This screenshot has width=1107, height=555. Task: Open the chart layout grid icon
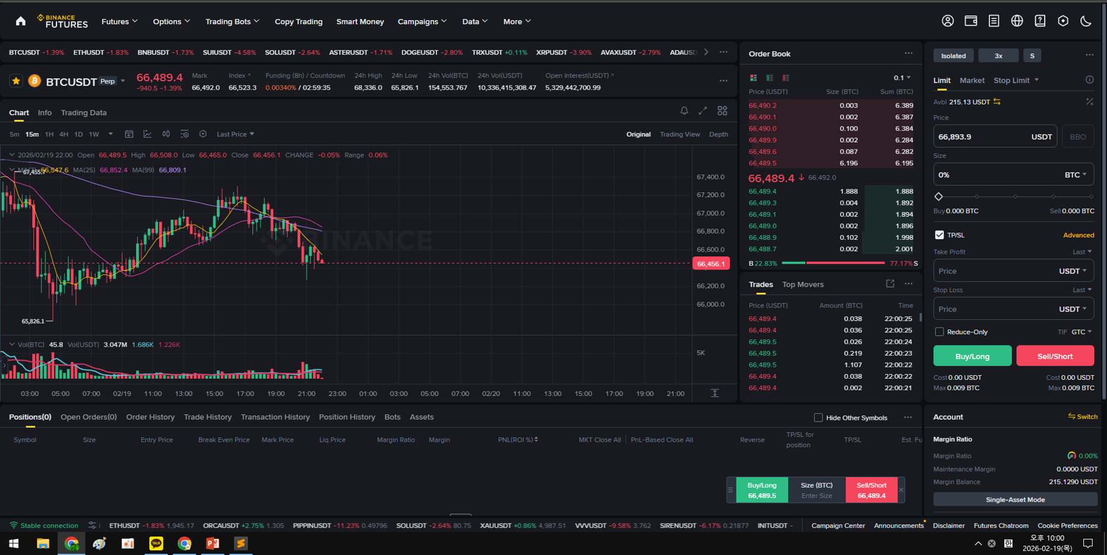pyautogui.click(x=722, y=111)
